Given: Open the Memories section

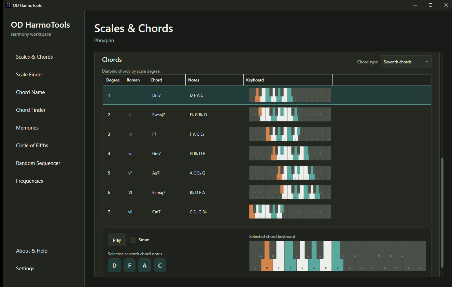Looking at the screenshot, I should (27, 128).
